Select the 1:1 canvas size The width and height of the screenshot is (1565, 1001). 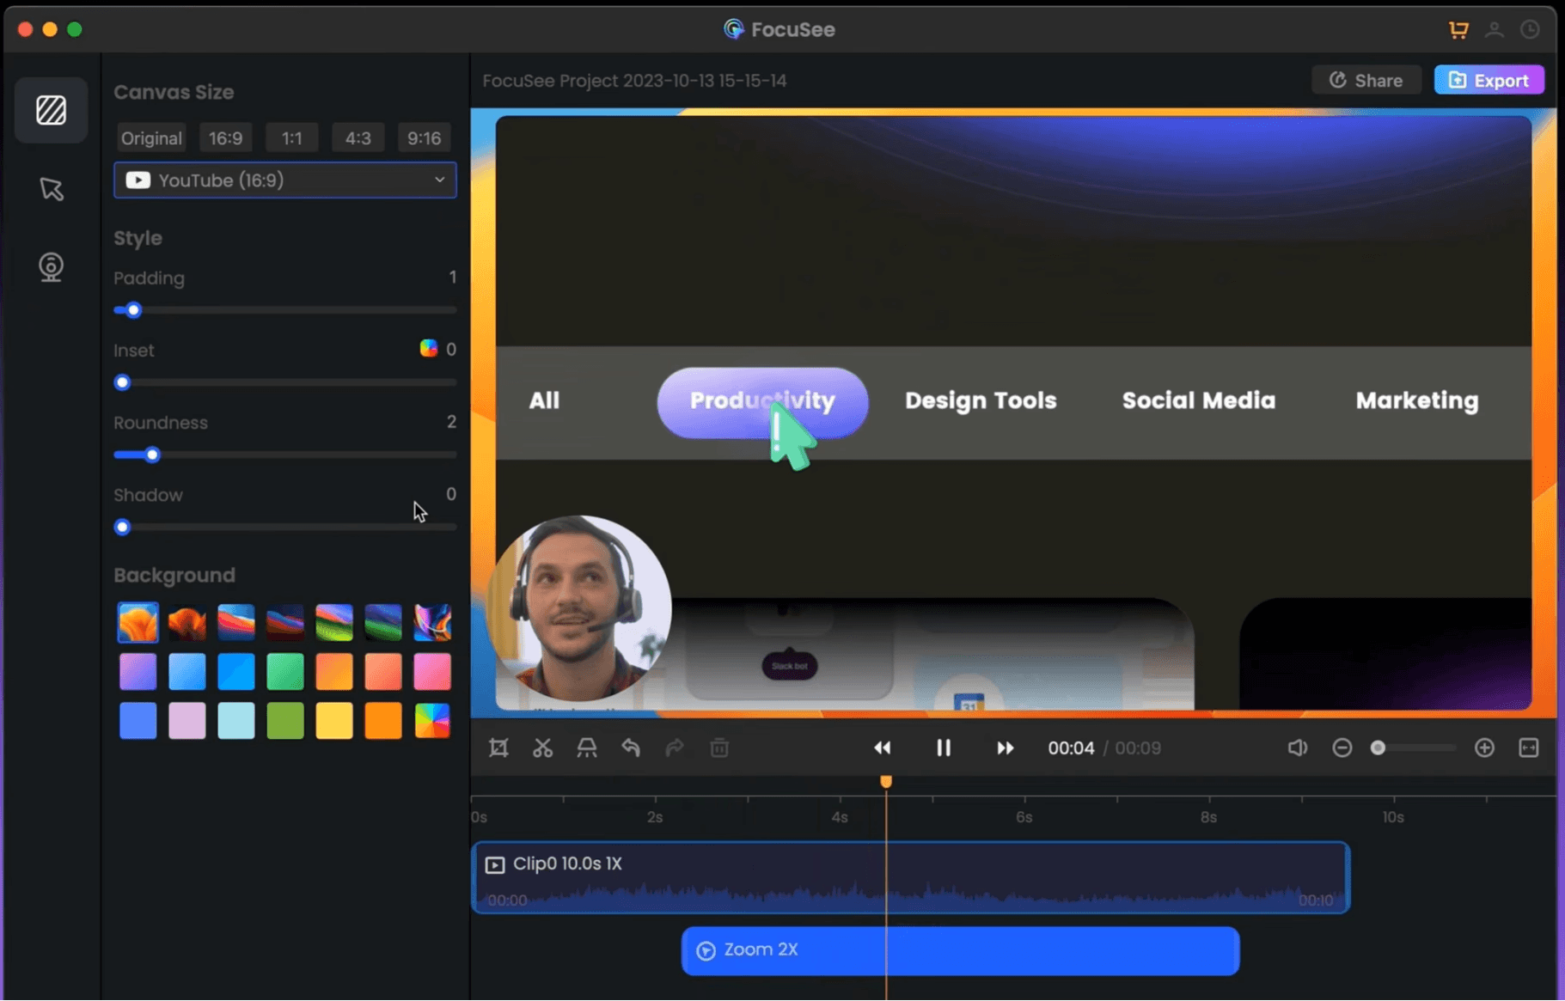[292, 138]
